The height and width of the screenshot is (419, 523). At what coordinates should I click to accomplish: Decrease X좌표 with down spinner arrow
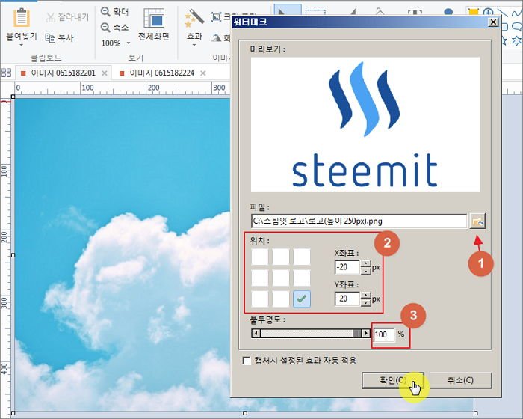point(366,271)
